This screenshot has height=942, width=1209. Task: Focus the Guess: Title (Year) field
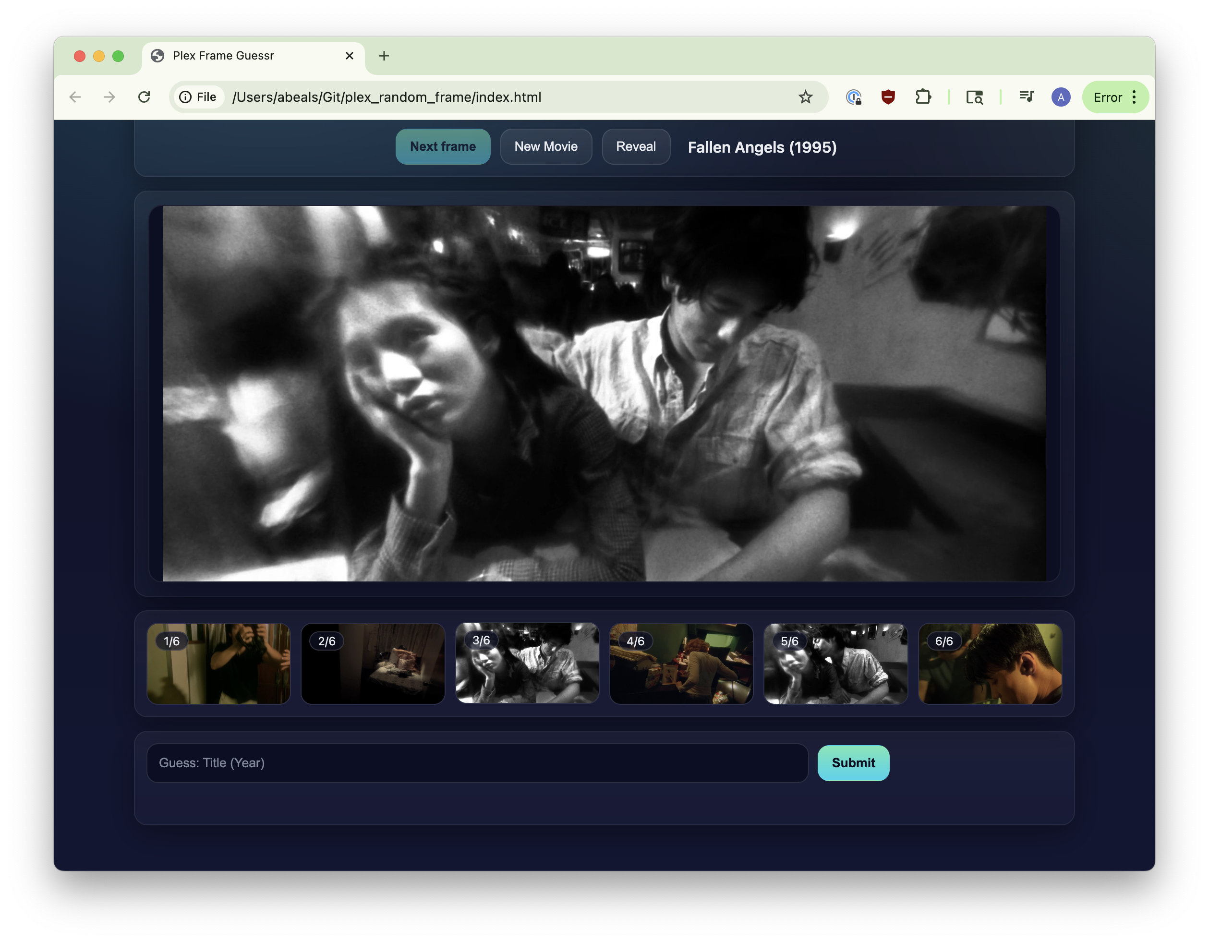(x=477, y=763)
